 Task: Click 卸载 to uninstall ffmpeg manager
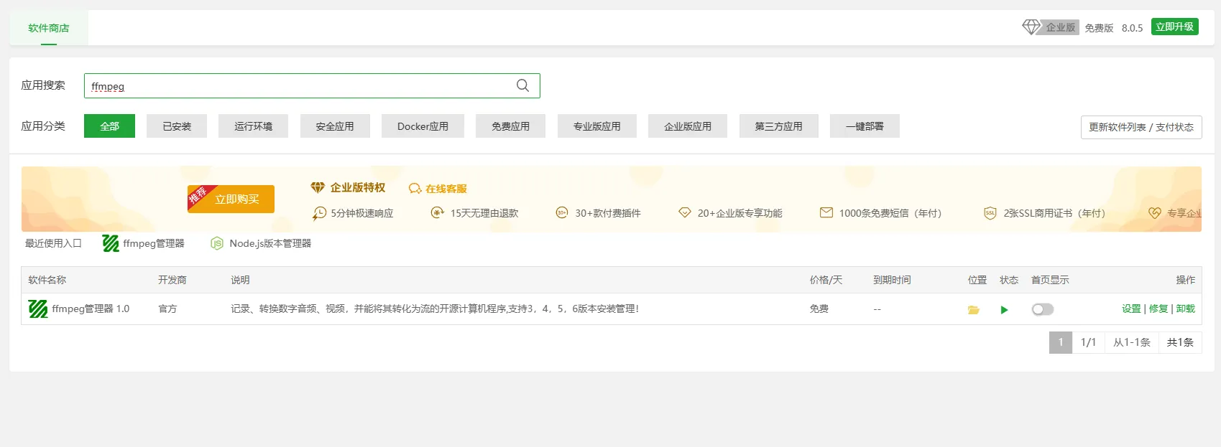coord(1185,309)
